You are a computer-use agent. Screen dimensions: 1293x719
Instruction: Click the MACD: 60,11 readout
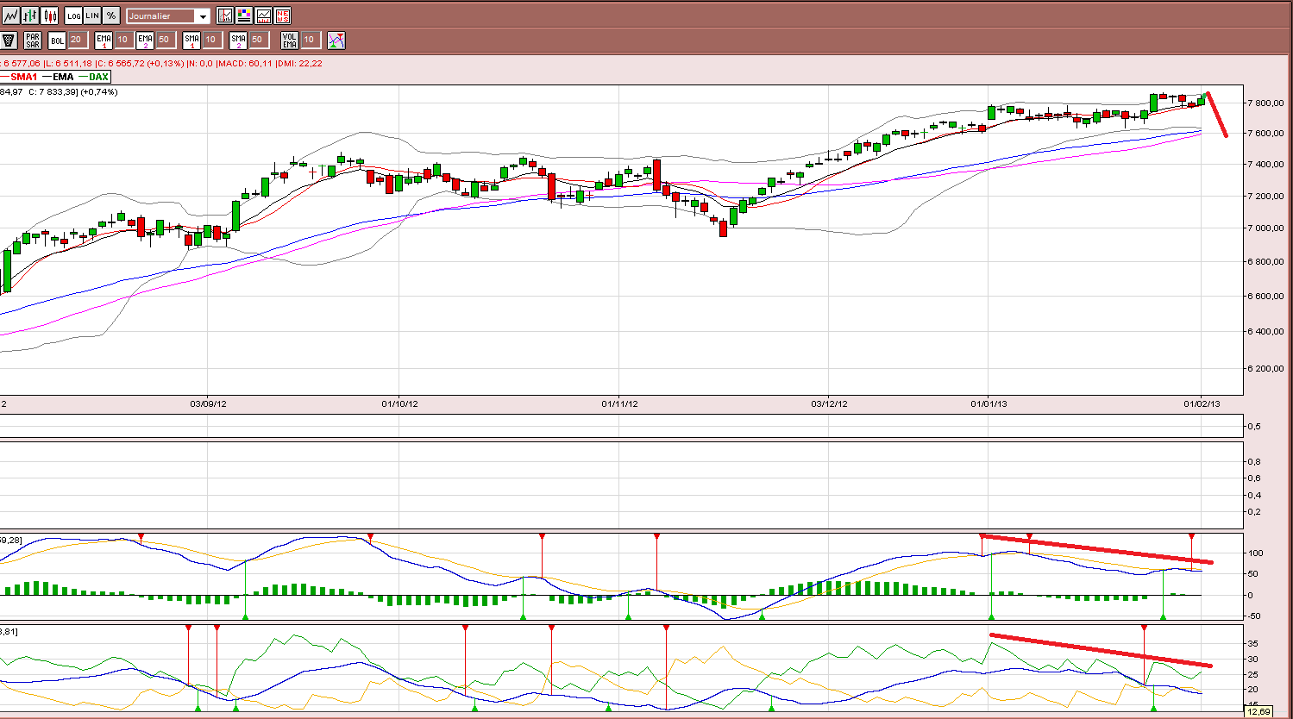click(x=246, y=63)
